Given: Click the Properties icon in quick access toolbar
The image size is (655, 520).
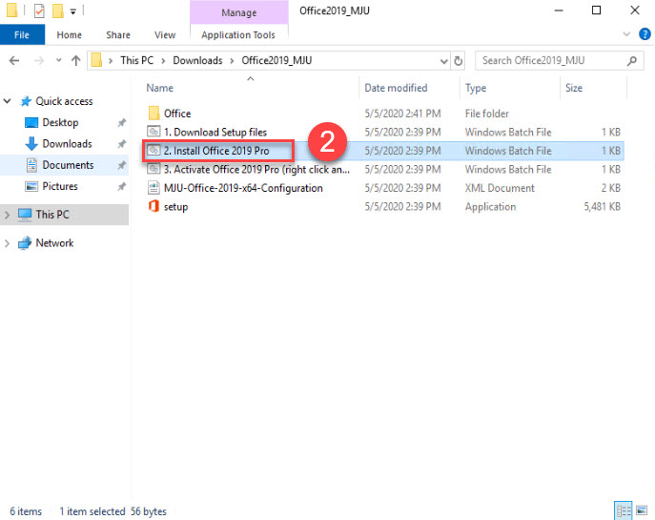Looking at the screenshot, I should click(x=39, y=11).
